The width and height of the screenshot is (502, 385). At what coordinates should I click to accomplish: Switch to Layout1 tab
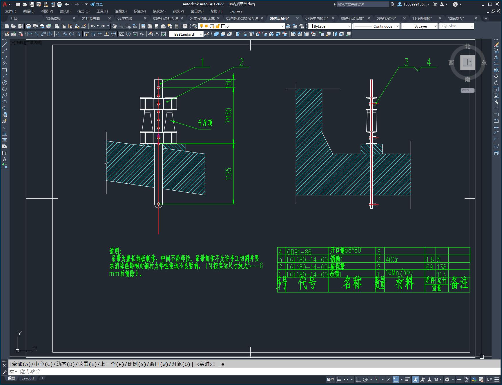28,378
